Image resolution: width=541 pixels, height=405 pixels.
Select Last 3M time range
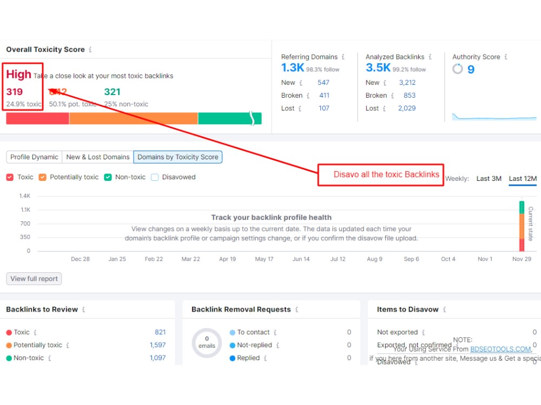pyautogui.click(x=489, y=178)
